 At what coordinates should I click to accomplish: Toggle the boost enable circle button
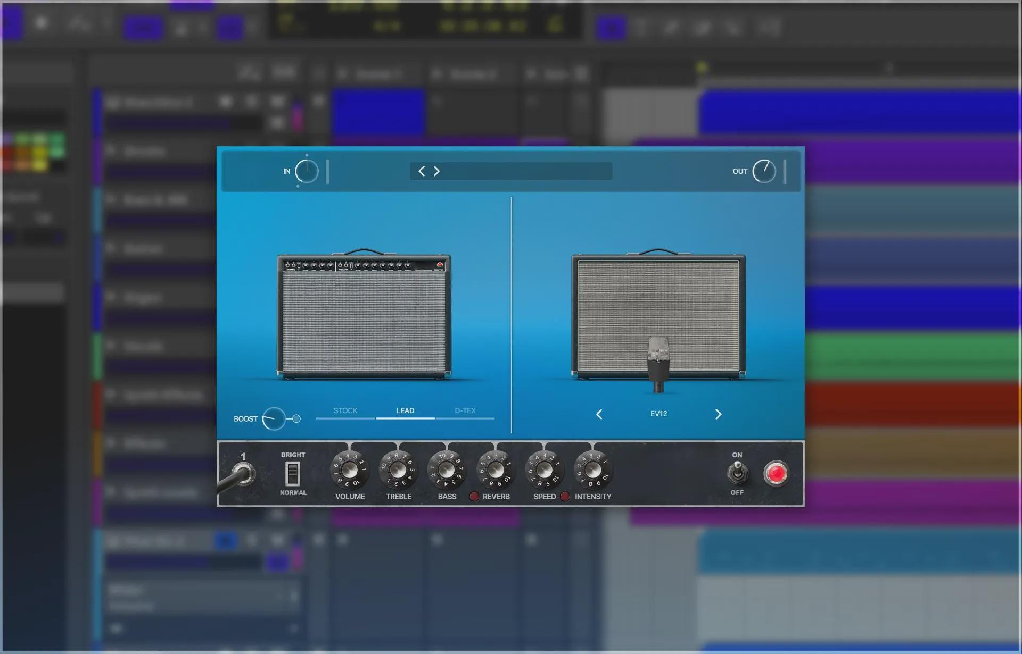tap(296, 419)
